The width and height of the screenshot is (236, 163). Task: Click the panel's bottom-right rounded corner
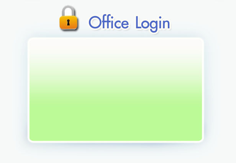click(x=202, y=140)
